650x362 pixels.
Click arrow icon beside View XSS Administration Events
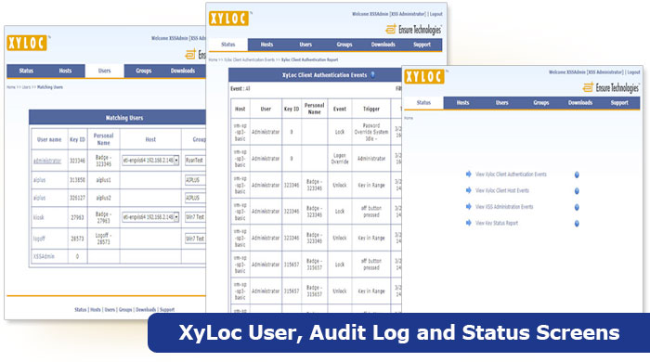tap(468, 206)
